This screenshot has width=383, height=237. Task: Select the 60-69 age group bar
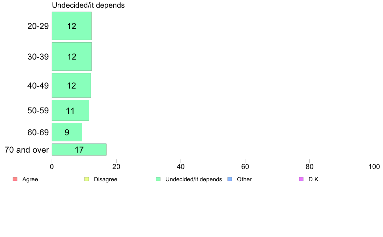(x=67, y=132)
